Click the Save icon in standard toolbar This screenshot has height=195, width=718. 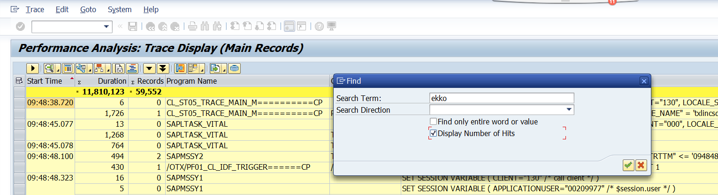point(133,27)
